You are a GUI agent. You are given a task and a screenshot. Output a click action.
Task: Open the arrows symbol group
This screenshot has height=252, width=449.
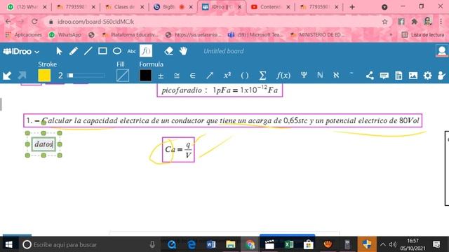click(210, 76)
